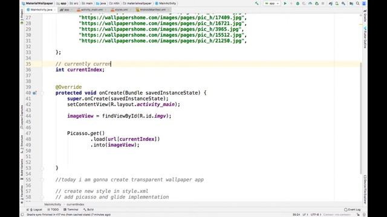This screenshot has width=387, height=217.
Task: Click the Search Everywhere magnifier icon
Action: (x=357, y=4)
